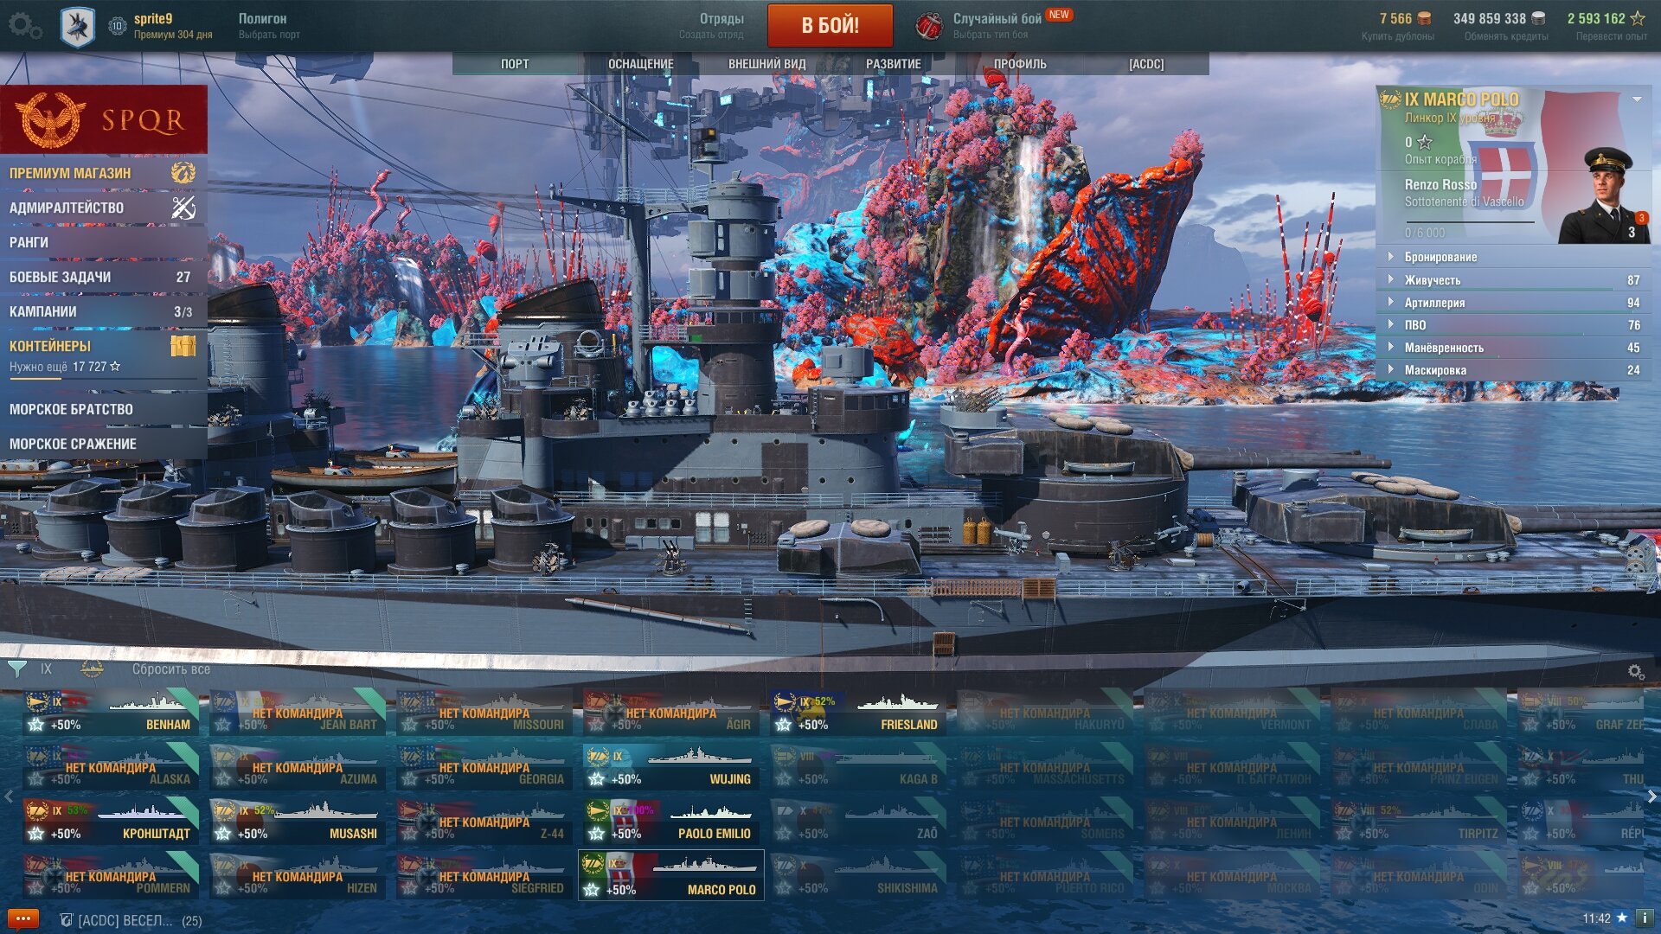Click Сбросить все to reset filters

[171, 669]
